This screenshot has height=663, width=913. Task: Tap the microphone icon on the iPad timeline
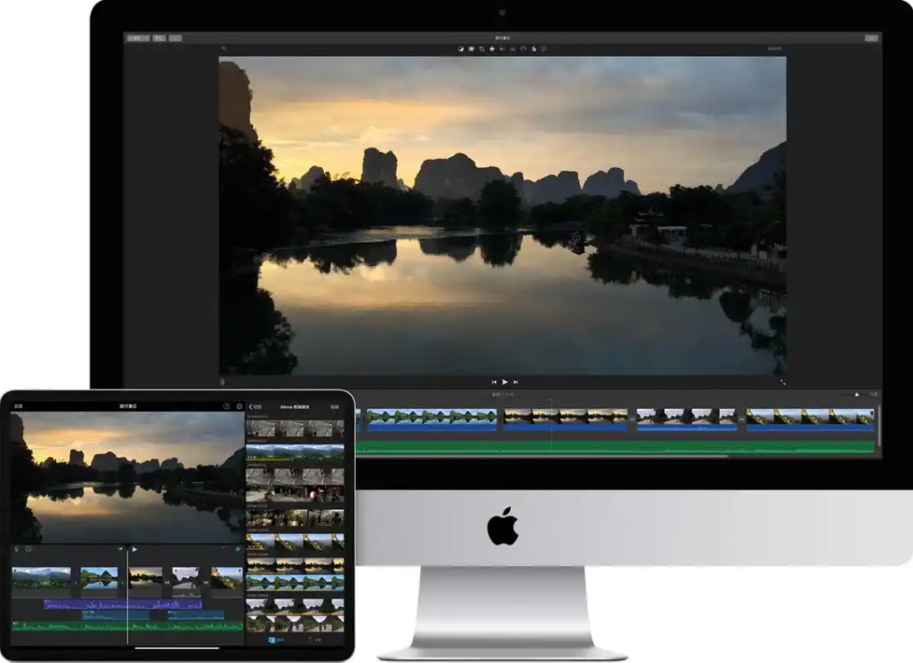pos(16,549)
